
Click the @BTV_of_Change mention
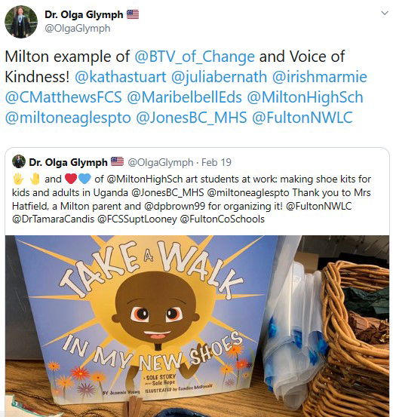(195, 57)
